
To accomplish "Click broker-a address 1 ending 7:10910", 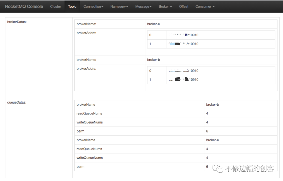I will 183,44.
